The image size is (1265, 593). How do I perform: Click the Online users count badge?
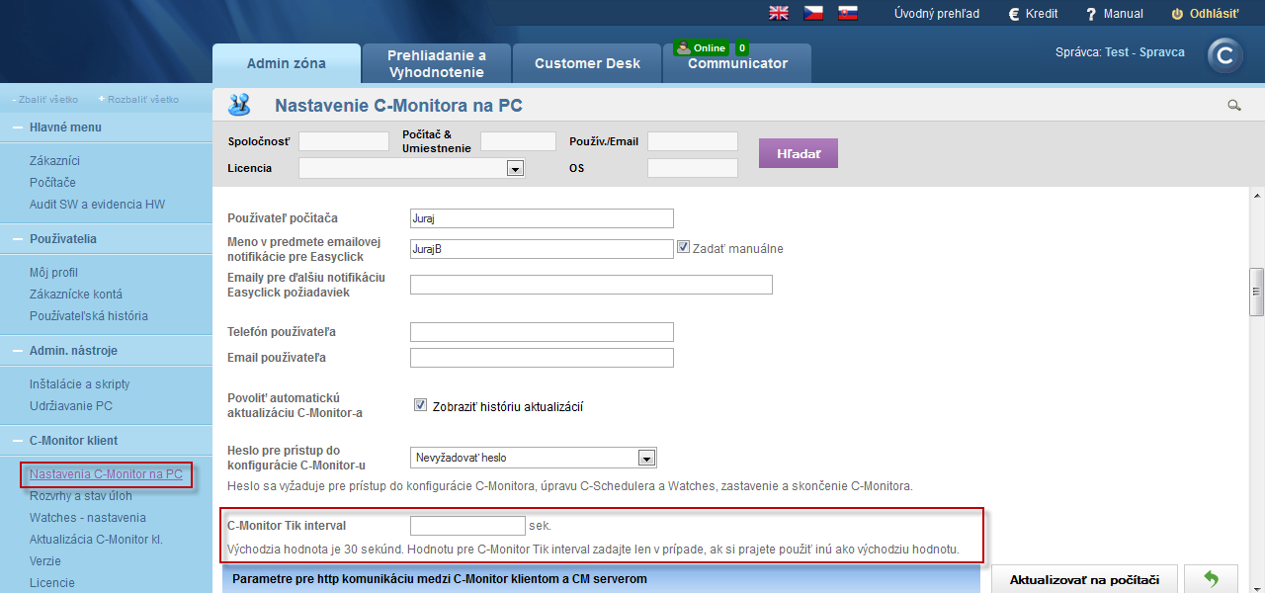click(x=742, y=47)
